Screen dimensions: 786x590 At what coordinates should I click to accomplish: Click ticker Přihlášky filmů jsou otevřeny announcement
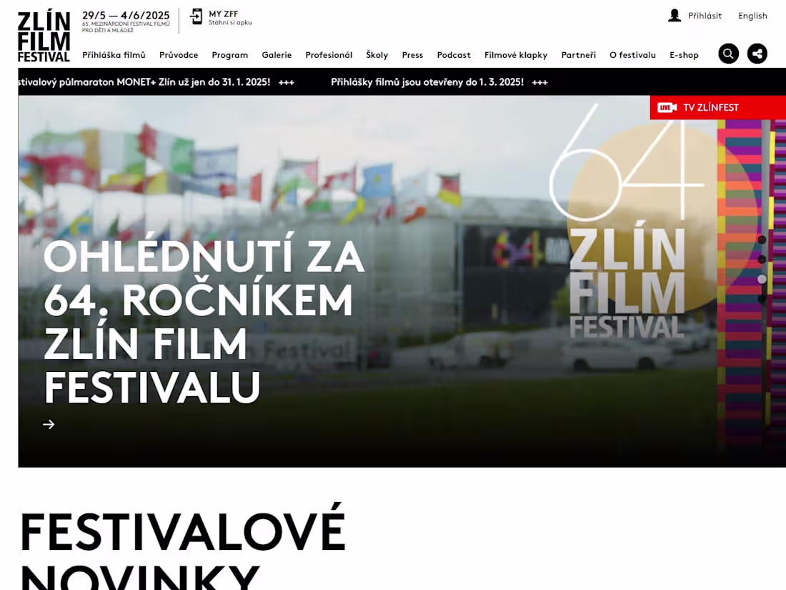tap(427, 82)
